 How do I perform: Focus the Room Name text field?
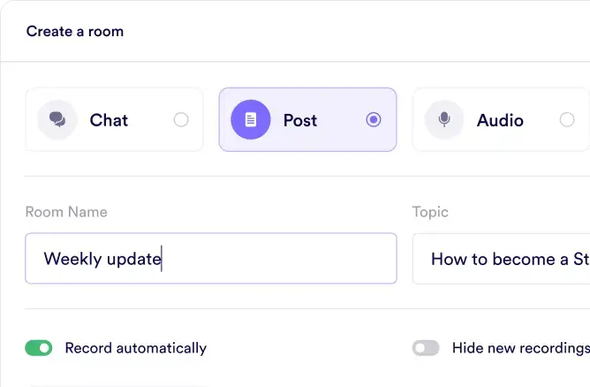265,259
